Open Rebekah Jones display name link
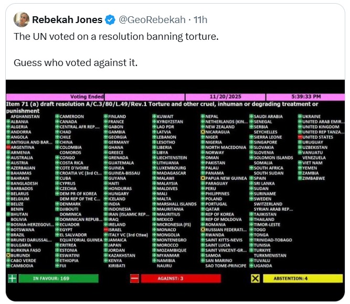This screenshot has width=350, height=304. coord(66,20)
